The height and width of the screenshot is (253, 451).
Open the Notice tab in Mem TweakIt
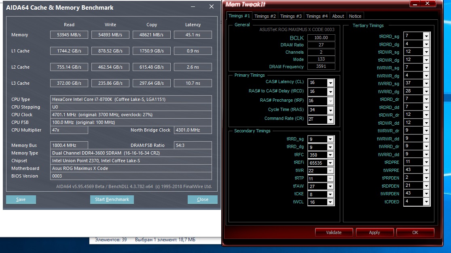355,16
